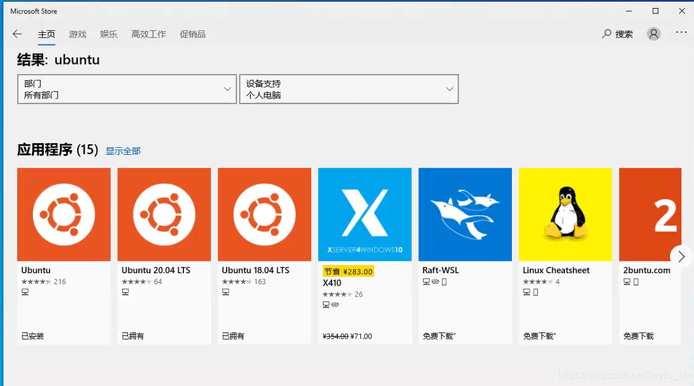Open the 2buntu.com tile image

[x=650, y=215]
